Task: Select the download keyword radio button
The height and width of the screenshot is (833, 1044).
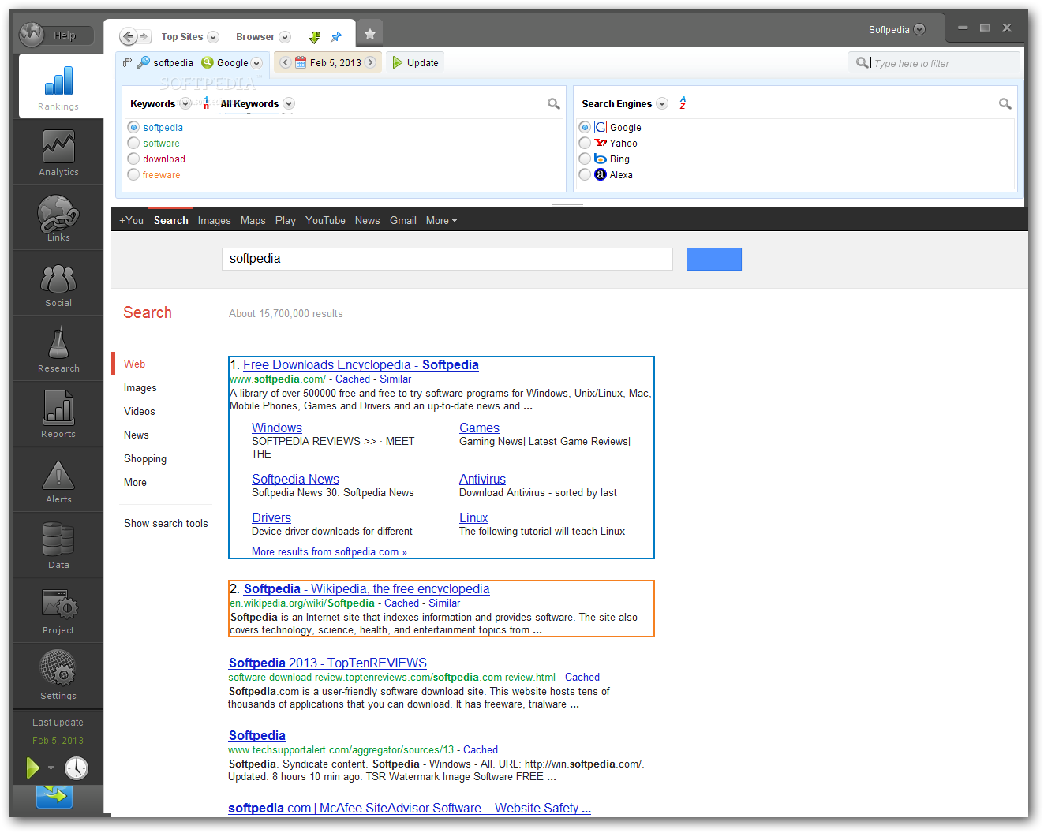Action: click(133, 159)
